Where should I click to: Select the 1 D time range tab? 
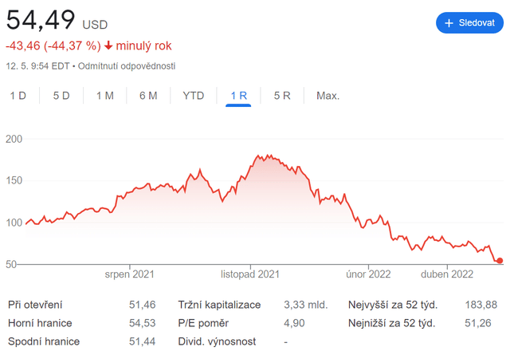(x=18, y=96)
